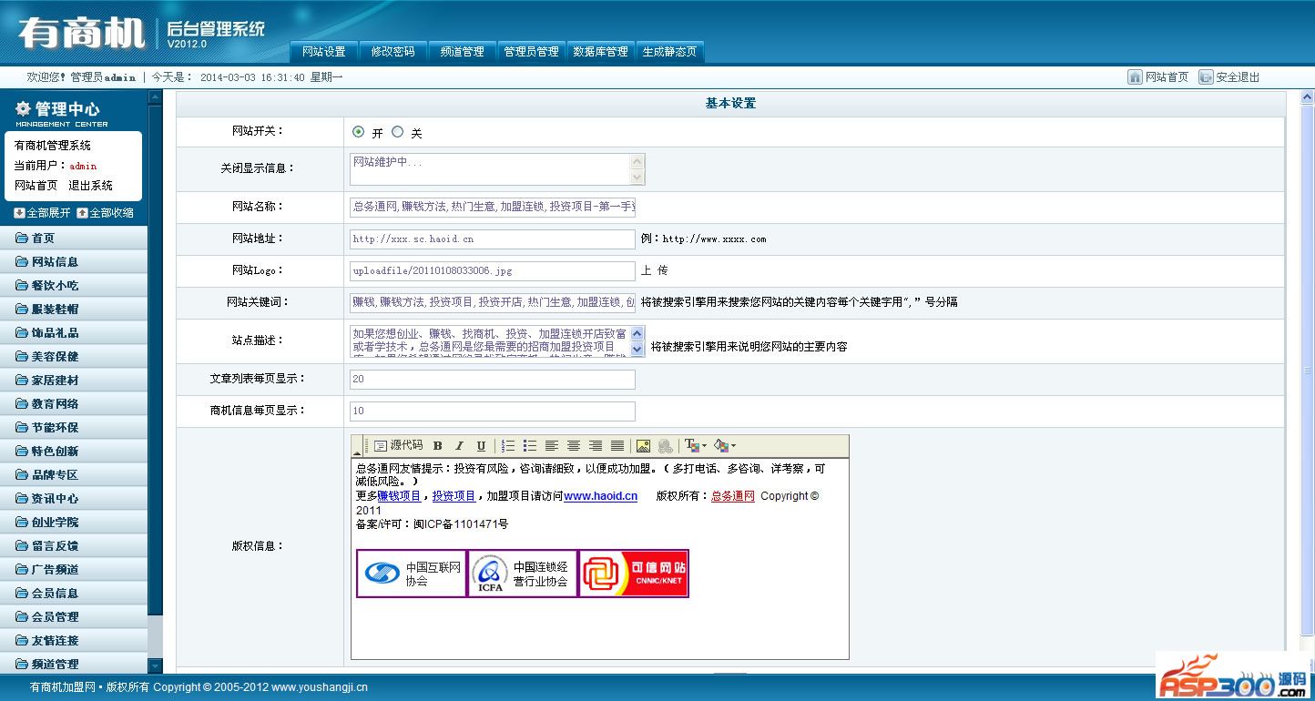Open the background color picker in the editor
The image size is (1315, 701).
tap(725, 446)
